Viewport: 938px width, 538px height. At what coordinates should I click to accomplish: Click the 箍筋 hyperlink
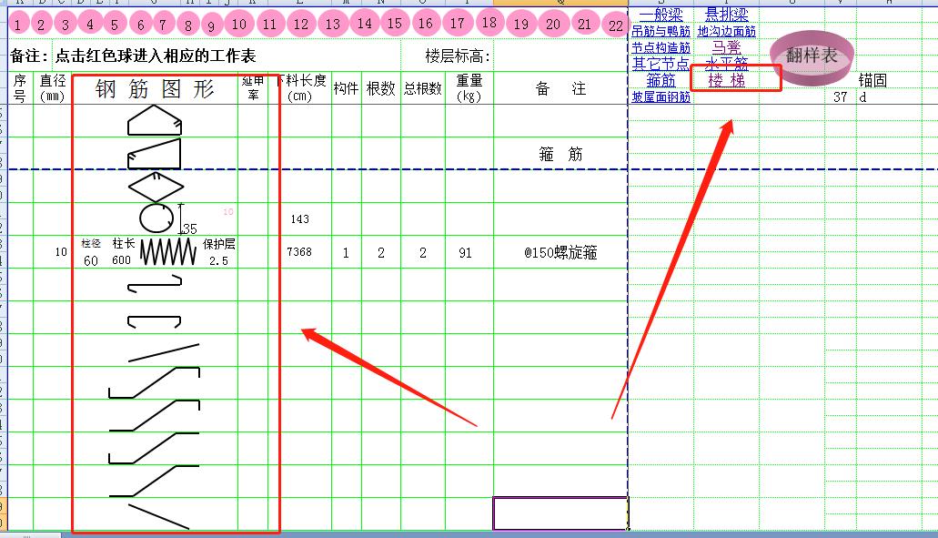coord(661,80)
